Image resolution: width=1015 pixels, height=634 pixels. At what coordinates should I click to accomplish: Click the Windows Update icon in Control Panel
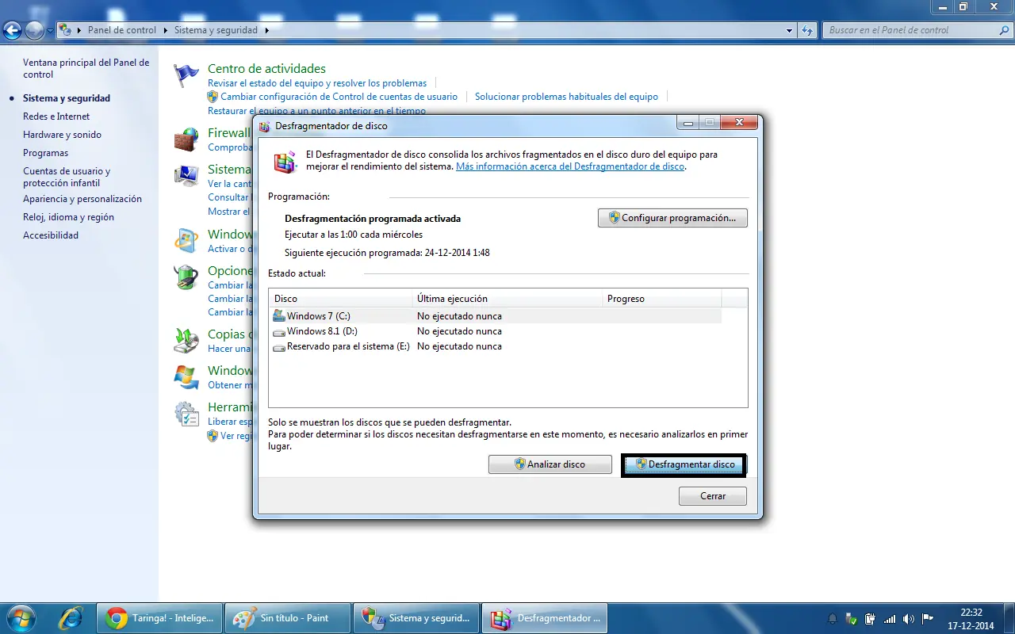pos(186,240)
